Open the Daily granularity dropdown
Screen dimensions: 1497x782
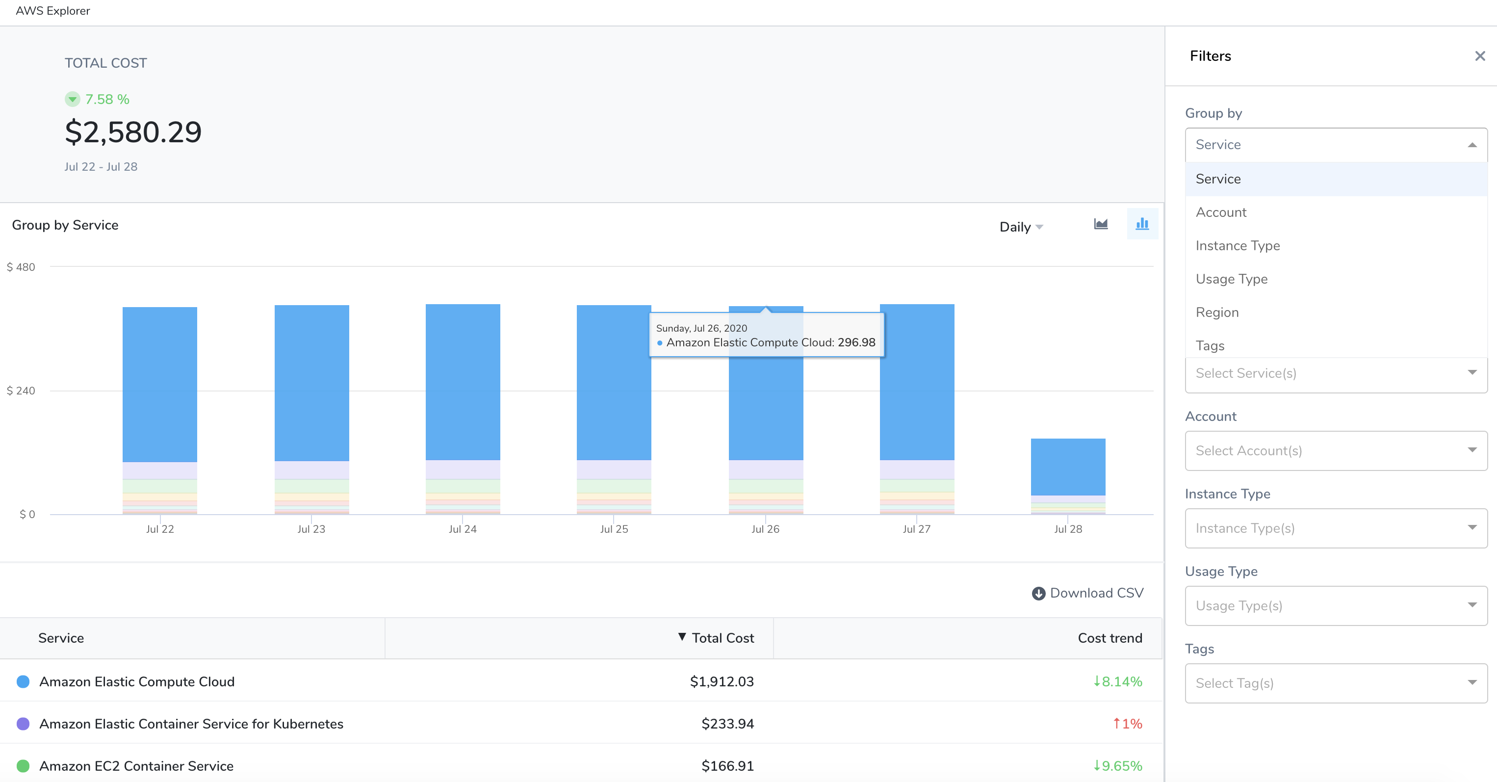(x=1021, y=227)
